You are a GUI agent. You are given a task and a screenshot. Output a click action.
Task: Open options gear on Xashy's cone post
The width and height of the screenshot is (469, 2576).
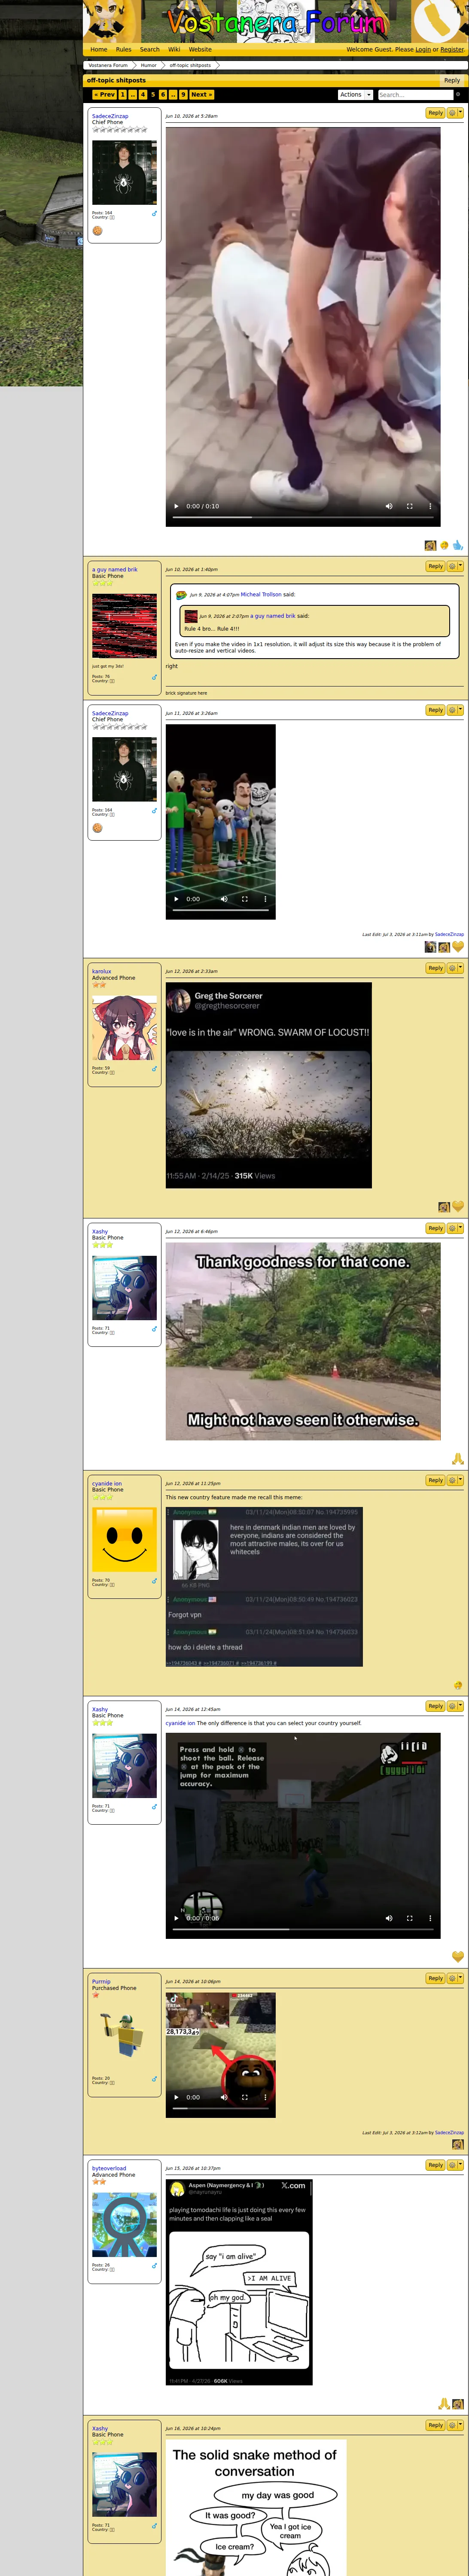[455, 1228]
